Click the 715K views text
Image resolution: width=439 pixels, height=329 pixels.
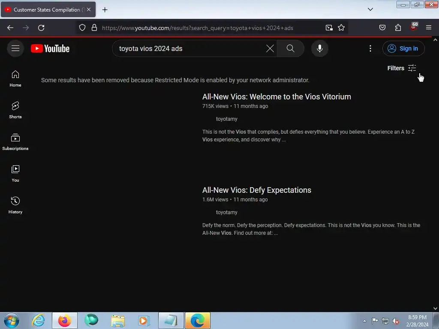coord(215,106)
